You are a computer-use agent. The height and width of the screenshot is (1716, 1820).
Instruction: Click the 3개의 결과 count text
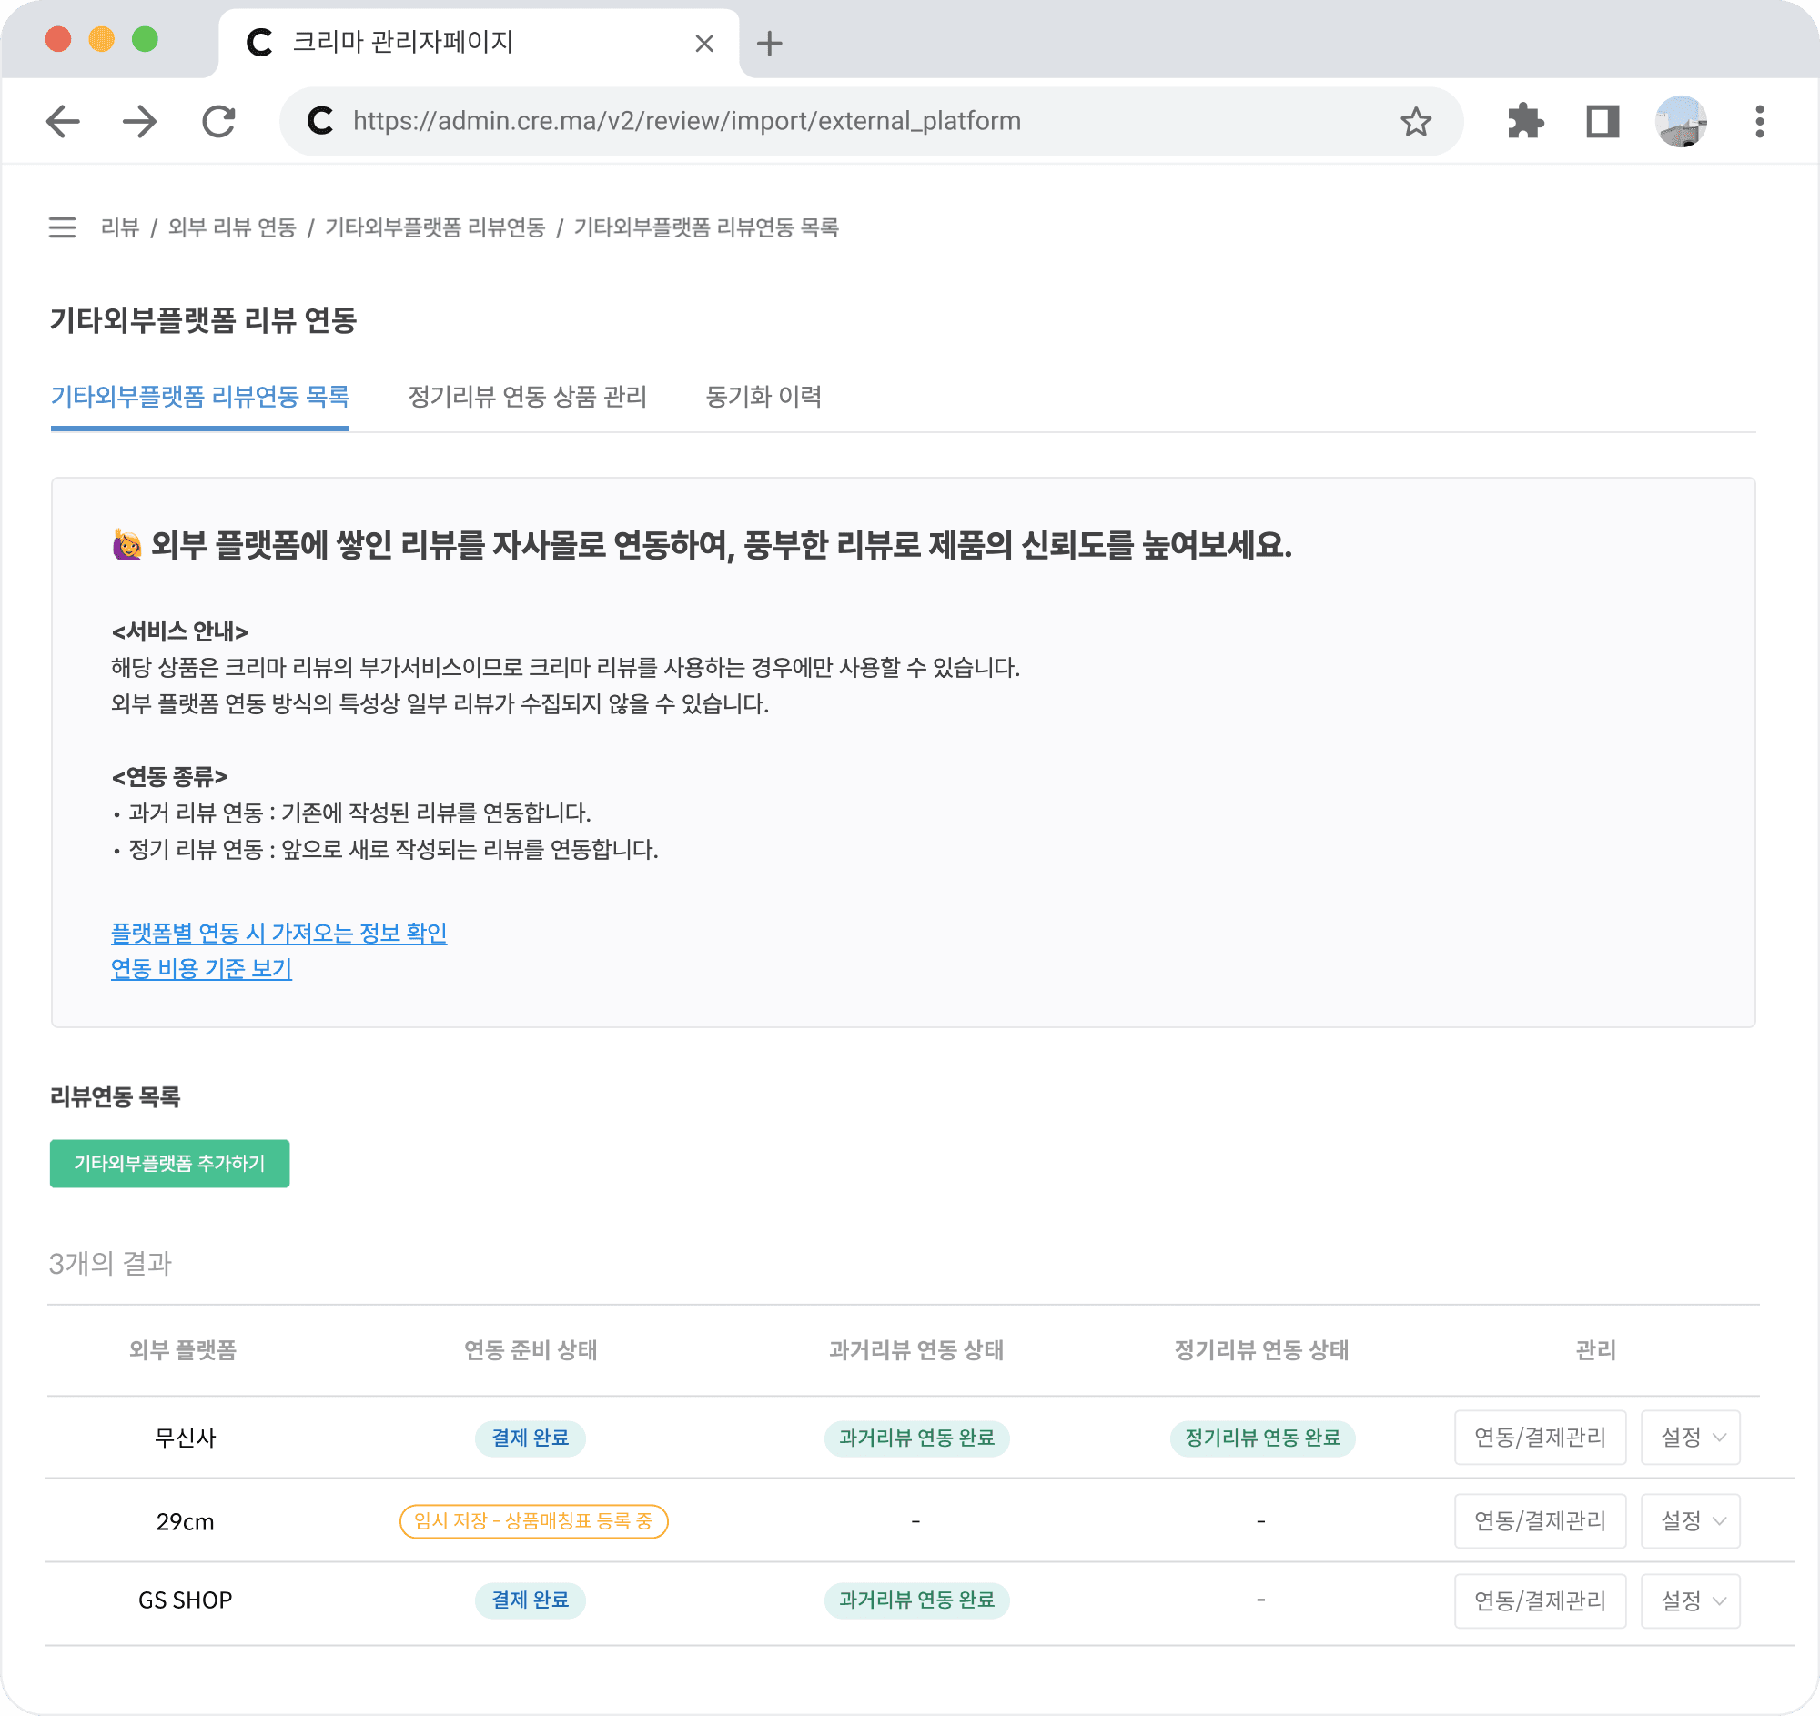(x=110, y=1265)
